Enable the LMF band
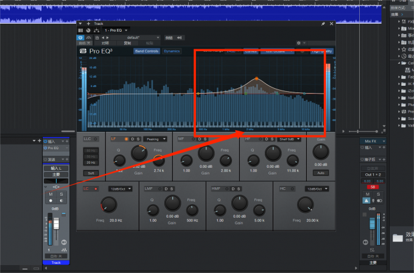 coord(160,188)
